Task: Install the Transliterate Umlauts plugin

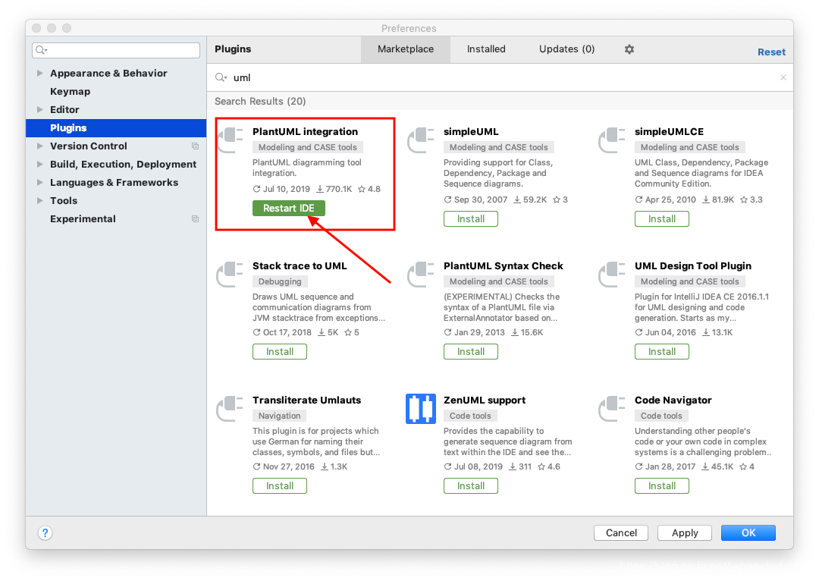Action: tap(279, 485)
